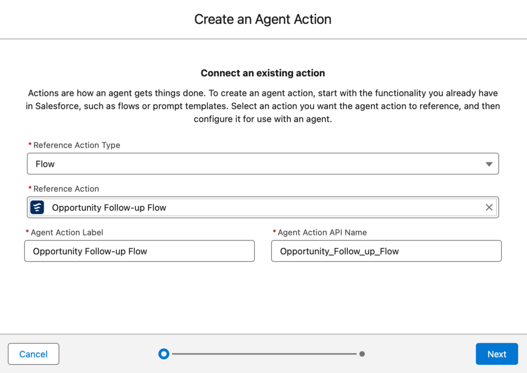
Task: Select the Reference Action search box
Action: tap(257, 207)
